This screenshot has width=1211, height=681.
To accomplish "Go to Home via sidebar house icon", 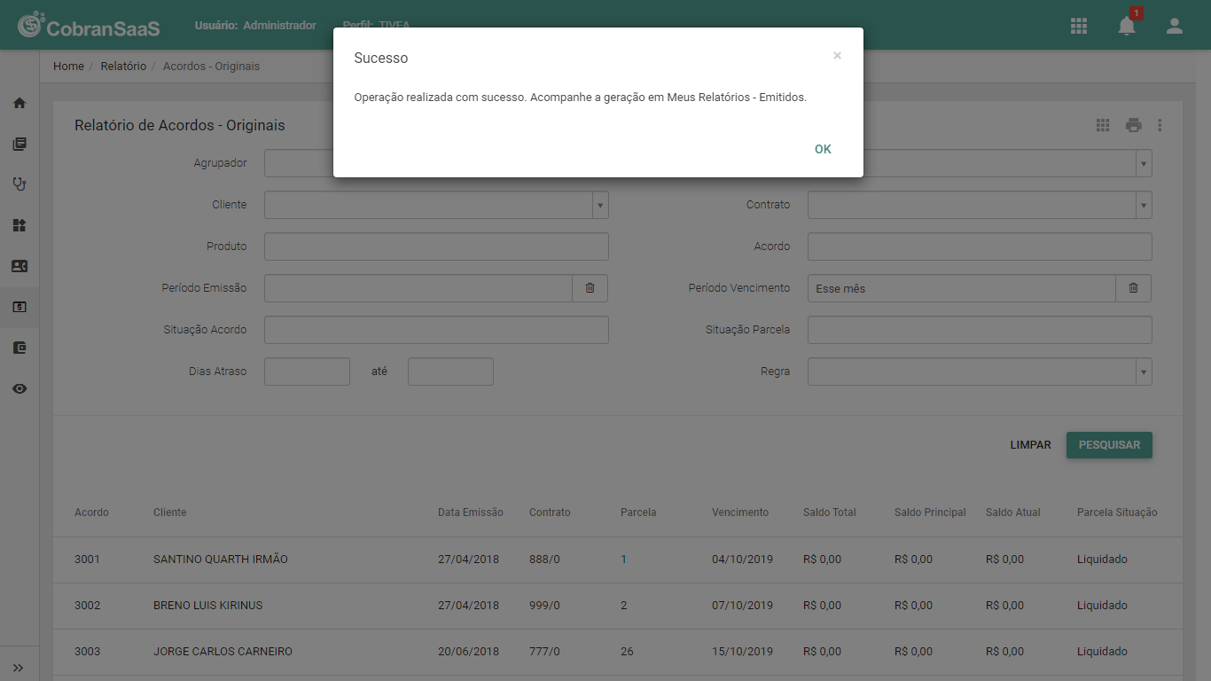I will [20, 103].
